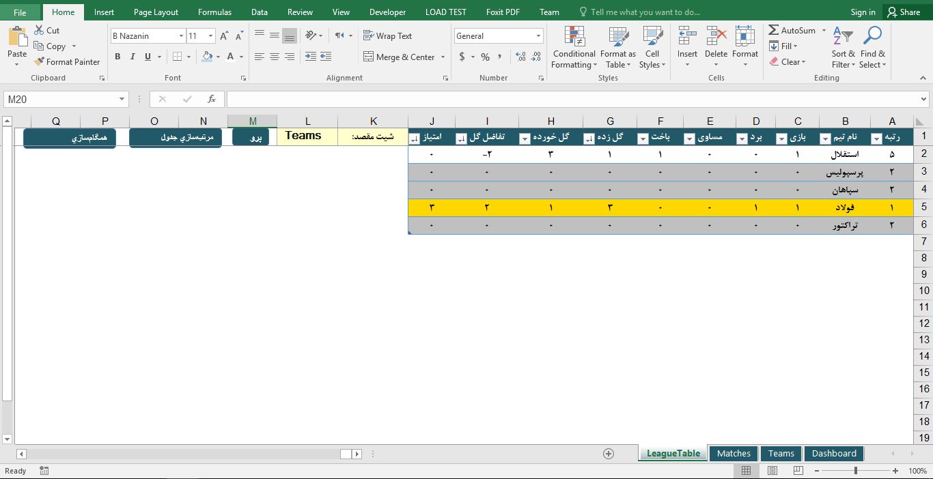Open the B Nazanin font name dropdown
Screen dimensions: 933x479
(181, 36)
